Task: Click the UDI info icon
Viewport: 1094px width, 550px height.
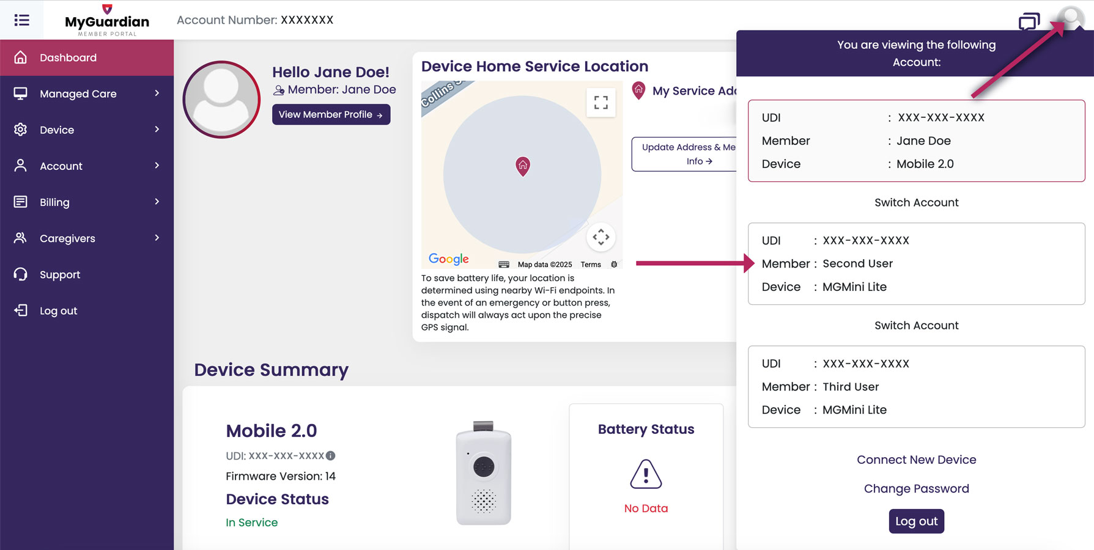Action: (331, 456)
